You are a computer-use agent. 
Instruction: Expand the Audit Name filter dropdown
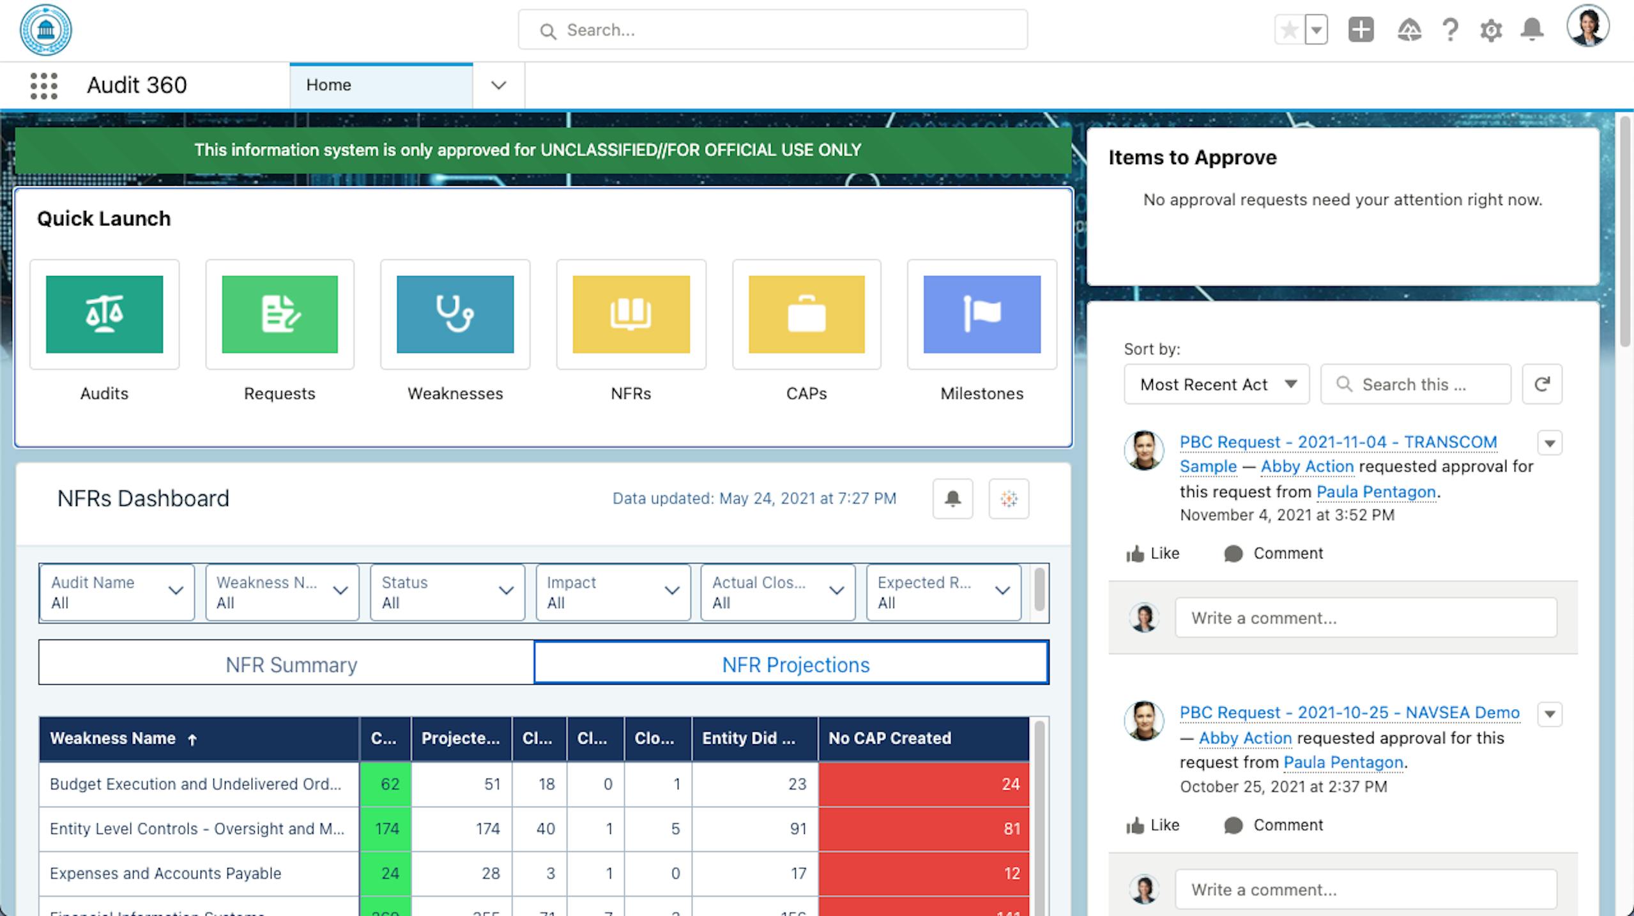coord(117,592)
